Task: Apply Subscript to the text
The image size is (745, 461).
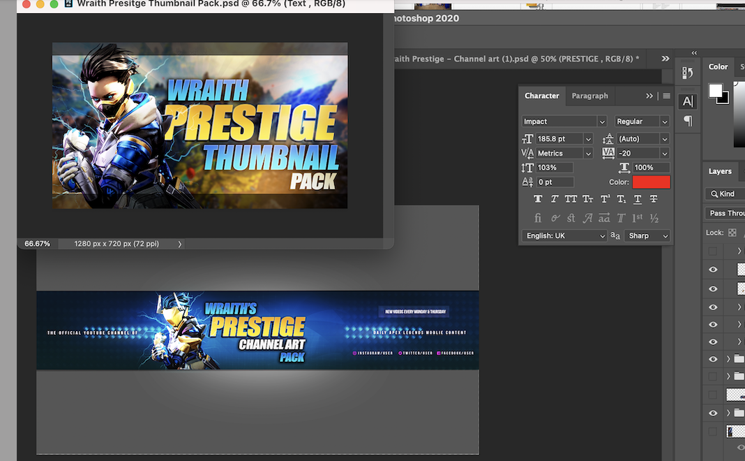Action: tap(621, 199)
